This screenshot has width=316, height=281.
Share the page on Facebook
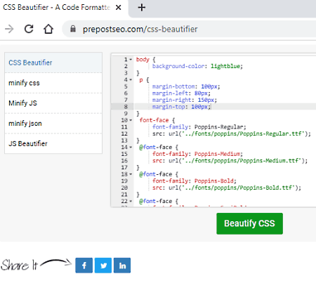click(x=84, y=266)
